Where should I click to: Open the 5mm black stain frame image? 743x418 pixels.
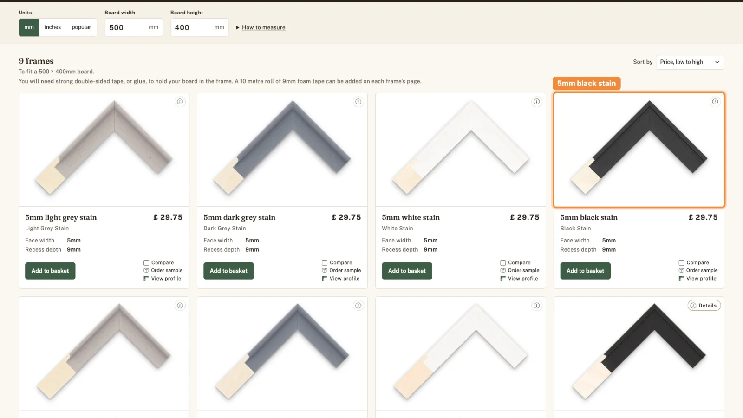click(x=639, y=150)
